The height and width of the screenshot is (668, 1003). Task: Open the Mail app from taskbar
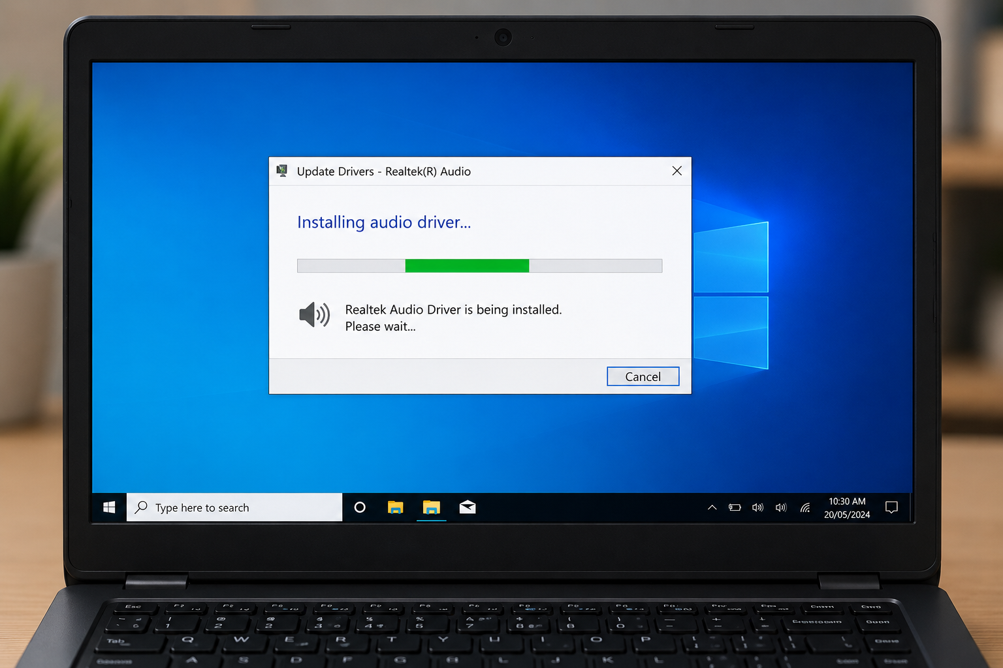[x=468, y=507]
